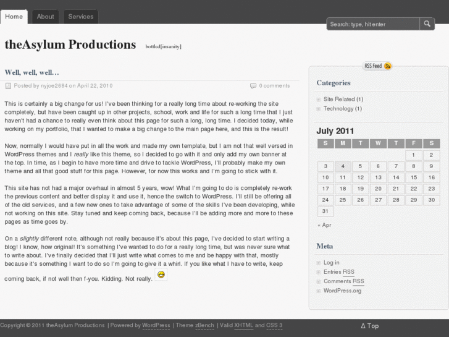Open the Comments RSS link
This screenshot has height=337, width=449.
pos(343,281)
